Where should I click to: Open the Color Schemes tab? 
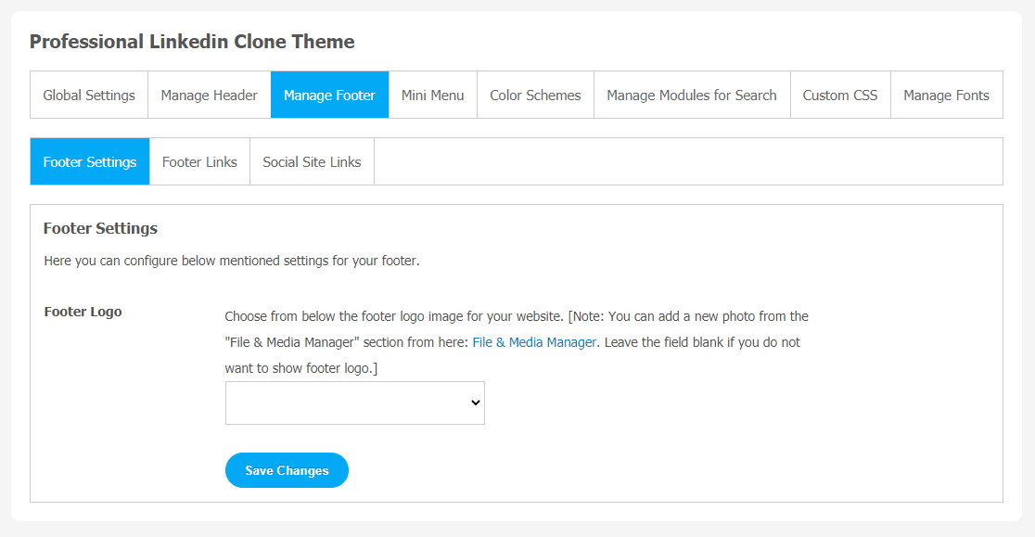[x=535, y=95]
